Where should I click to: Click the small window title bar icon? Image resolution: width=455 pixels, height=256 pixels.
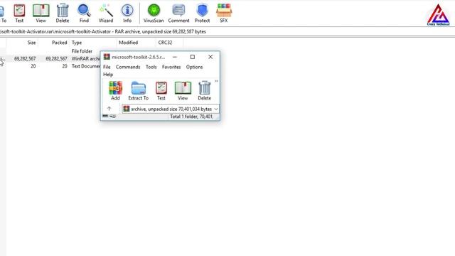[107, 57]
